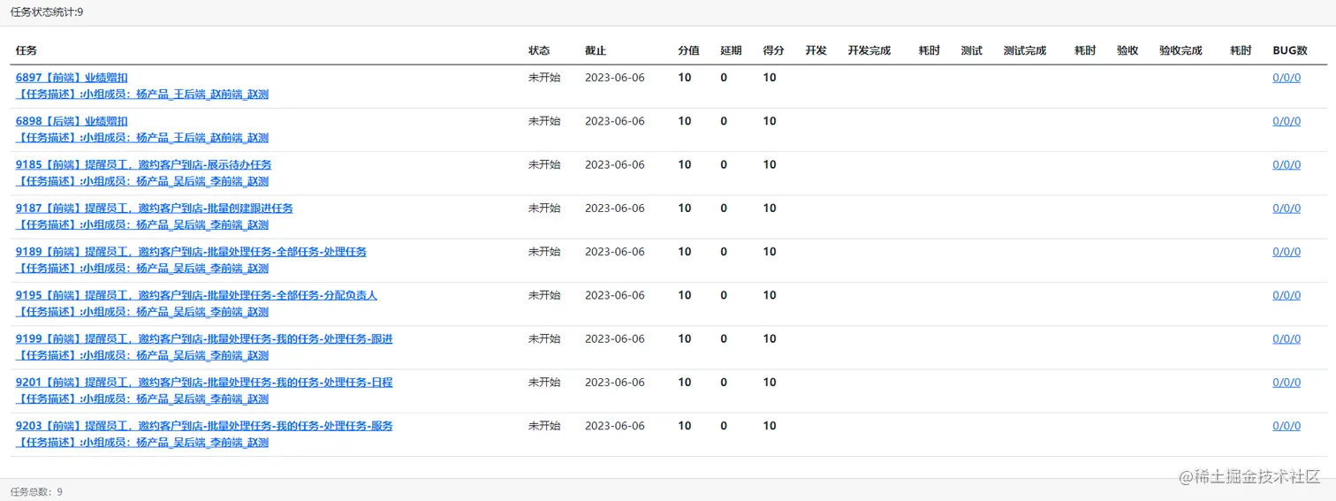Click the 延期 column header
The width and height of the screenshot is (1336, 501).
pyautogui.click(x=732, y=51)
